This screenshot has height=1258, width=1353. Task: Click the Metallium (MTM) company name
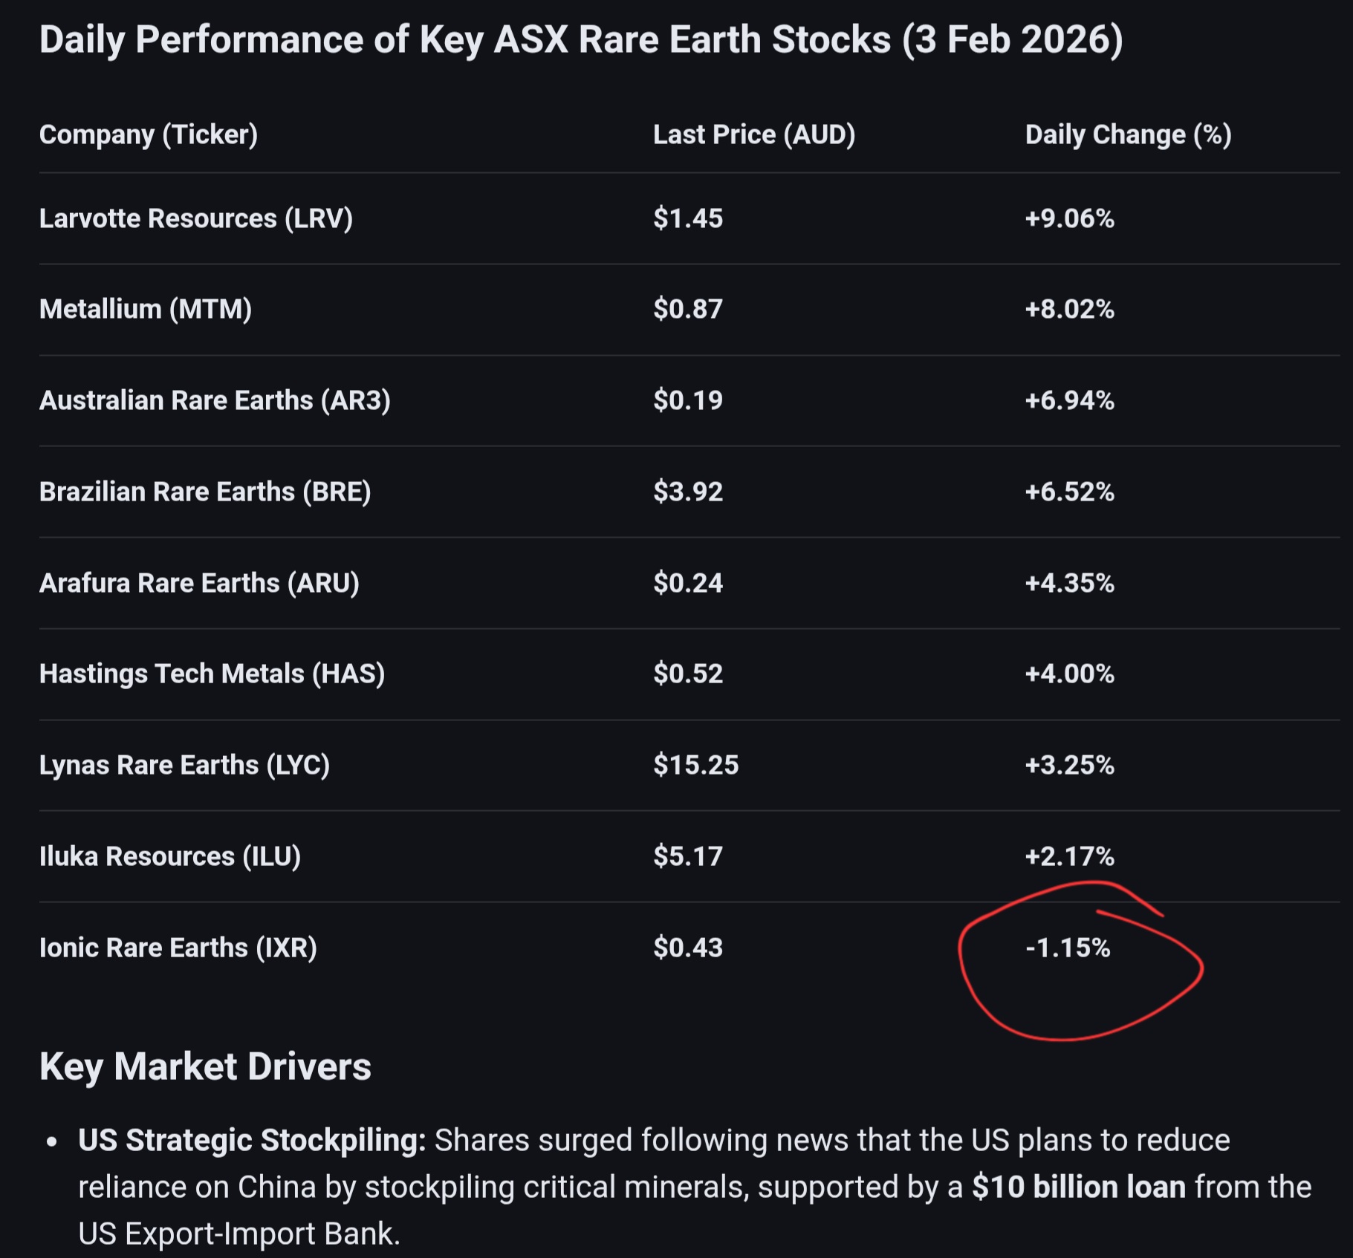click(x=146, y=310)
